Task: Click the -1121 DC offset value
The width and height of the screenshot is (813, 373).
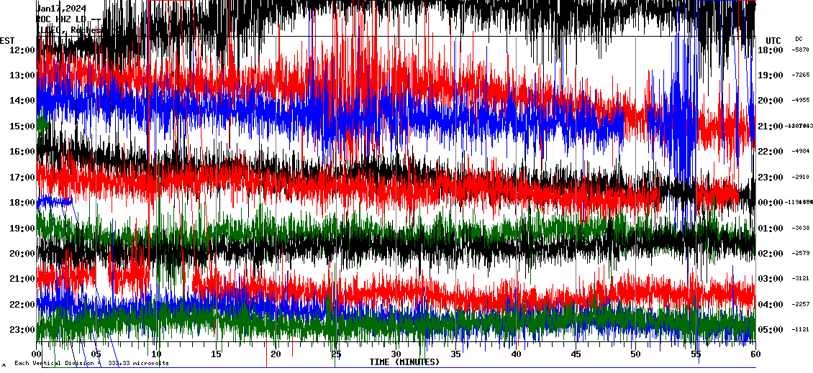Action: pos(801,330)
